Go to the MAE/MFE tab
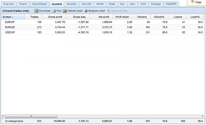This screenshot has height=125, width=206. 171,4
